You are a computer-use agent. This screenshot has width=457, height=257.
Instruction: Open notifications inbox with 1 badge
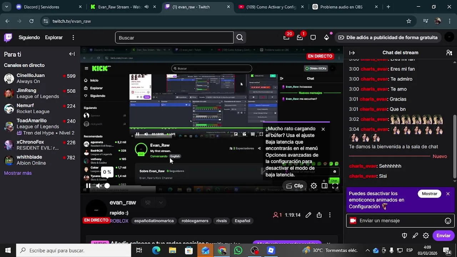tap(300, 37)
